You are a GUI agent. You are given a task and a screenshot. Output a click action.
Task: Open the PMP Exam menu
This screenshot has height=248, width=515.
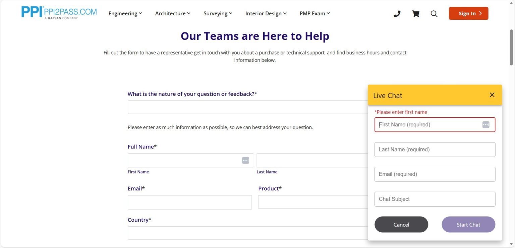(314, 13)
